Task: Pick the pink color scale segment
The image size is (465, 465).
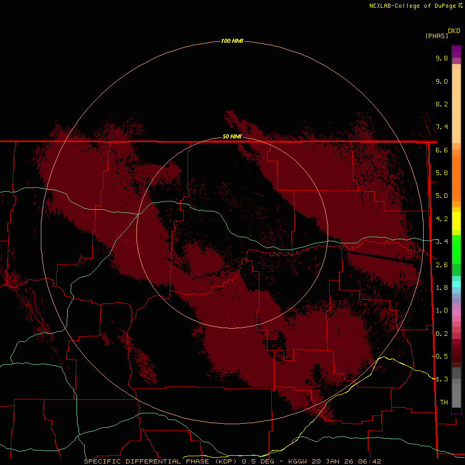Action: (456, 313)
